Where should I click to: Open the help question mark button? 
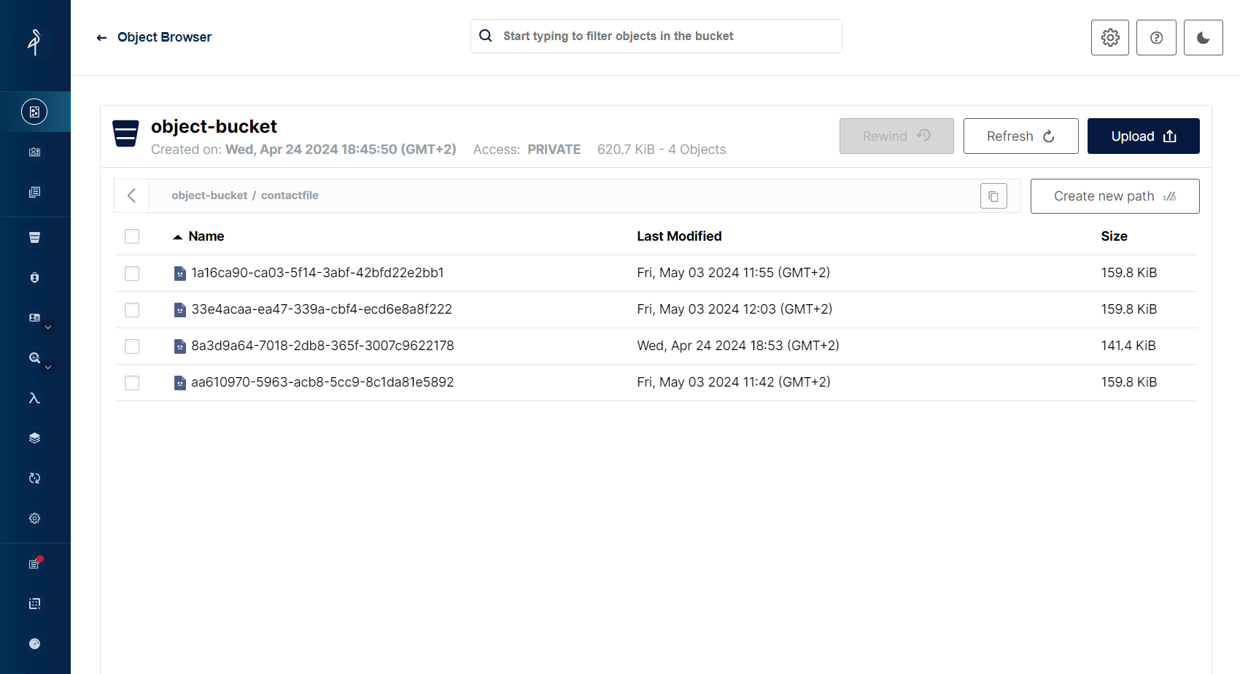point(1156,38)
